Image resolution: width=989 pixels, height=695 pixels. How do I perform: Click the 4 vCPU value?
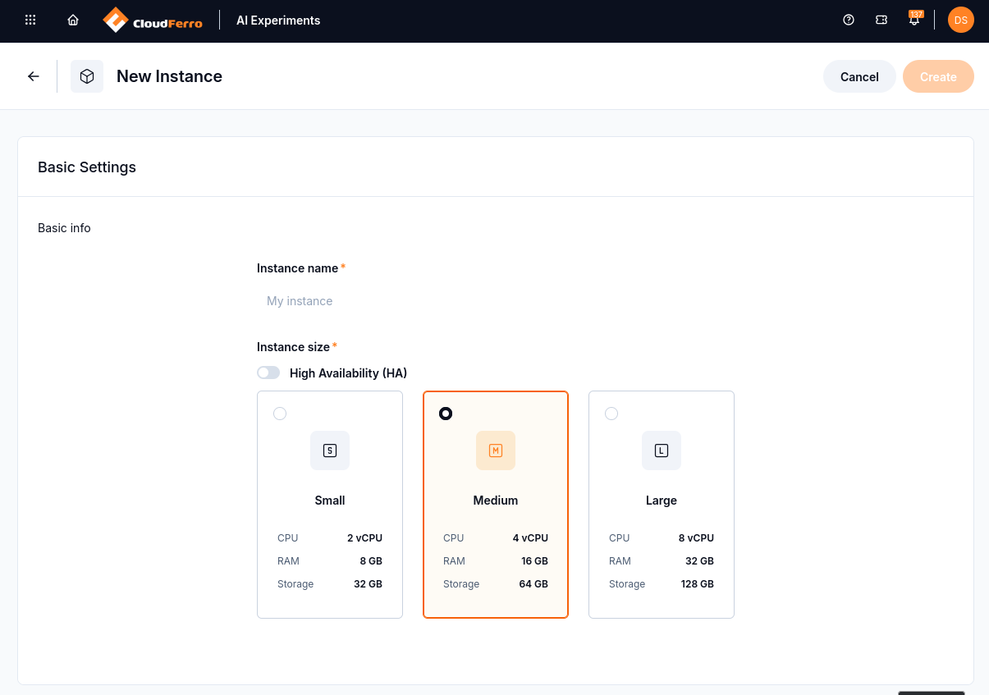coord(530,538)
